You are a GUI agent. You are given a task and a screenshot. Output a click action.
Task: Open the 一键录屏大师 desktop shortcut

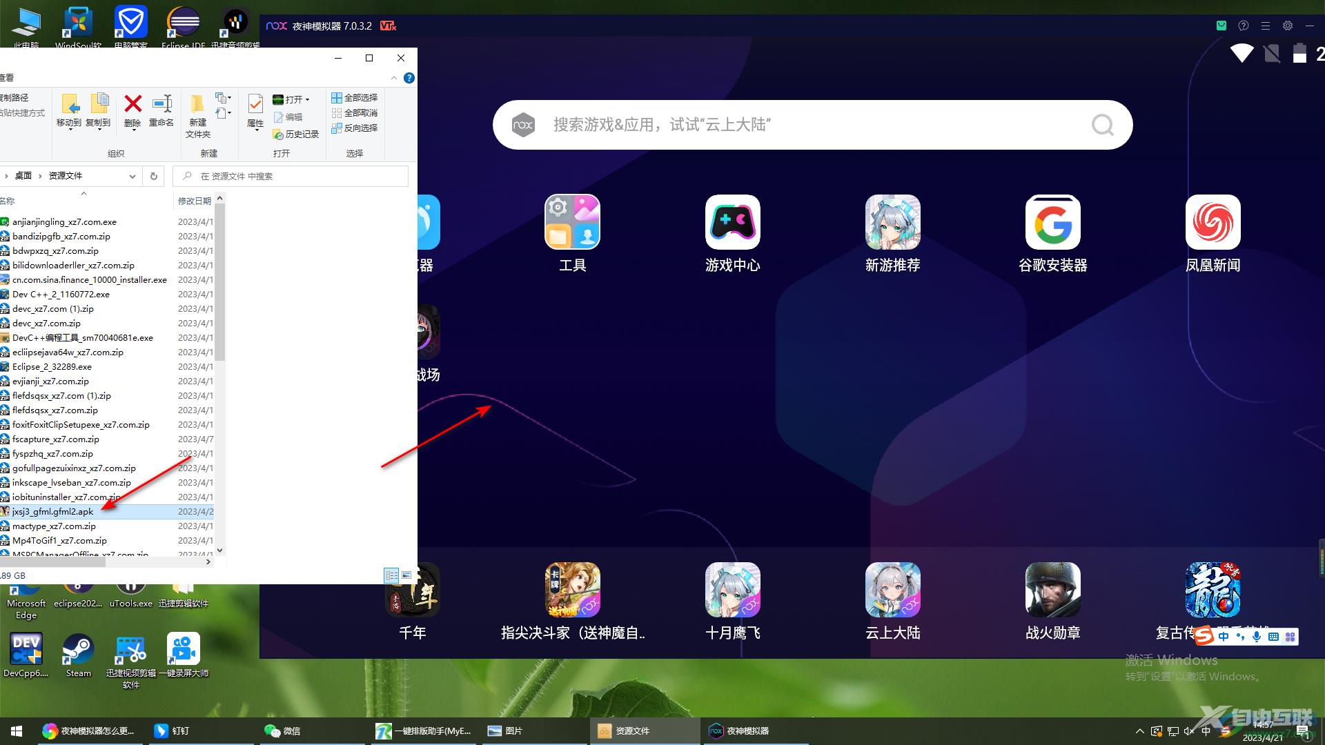click(183, 655)
